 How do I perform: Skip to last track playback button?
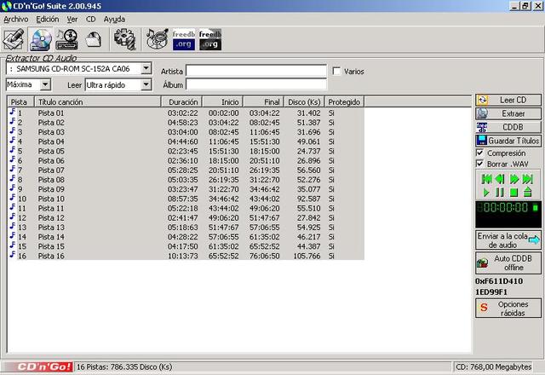[528, 179]
